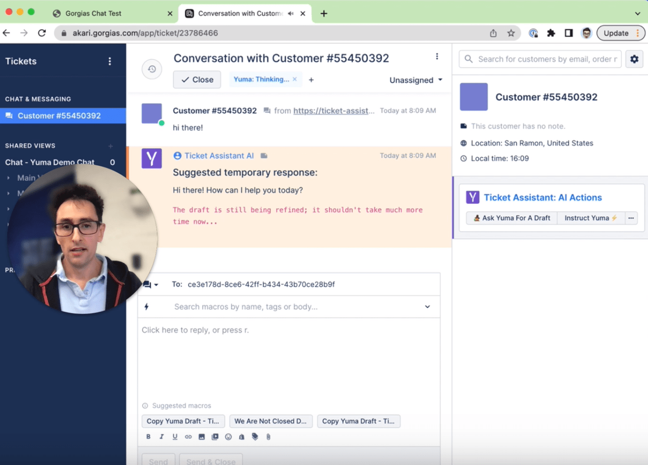The width and height of the screenshot is (648, 465).
Task: Close the ticket using the Close checkmark button
Action: pyautogui.click(x=197, y=79)
